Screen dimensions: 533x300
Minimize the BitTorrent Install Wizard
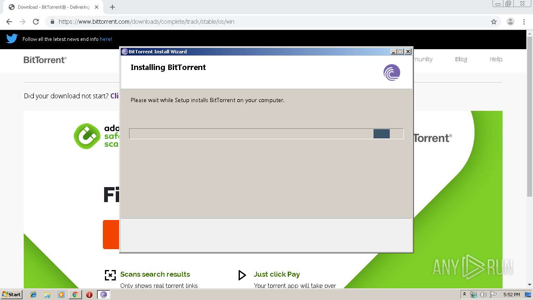click(394, 52)
